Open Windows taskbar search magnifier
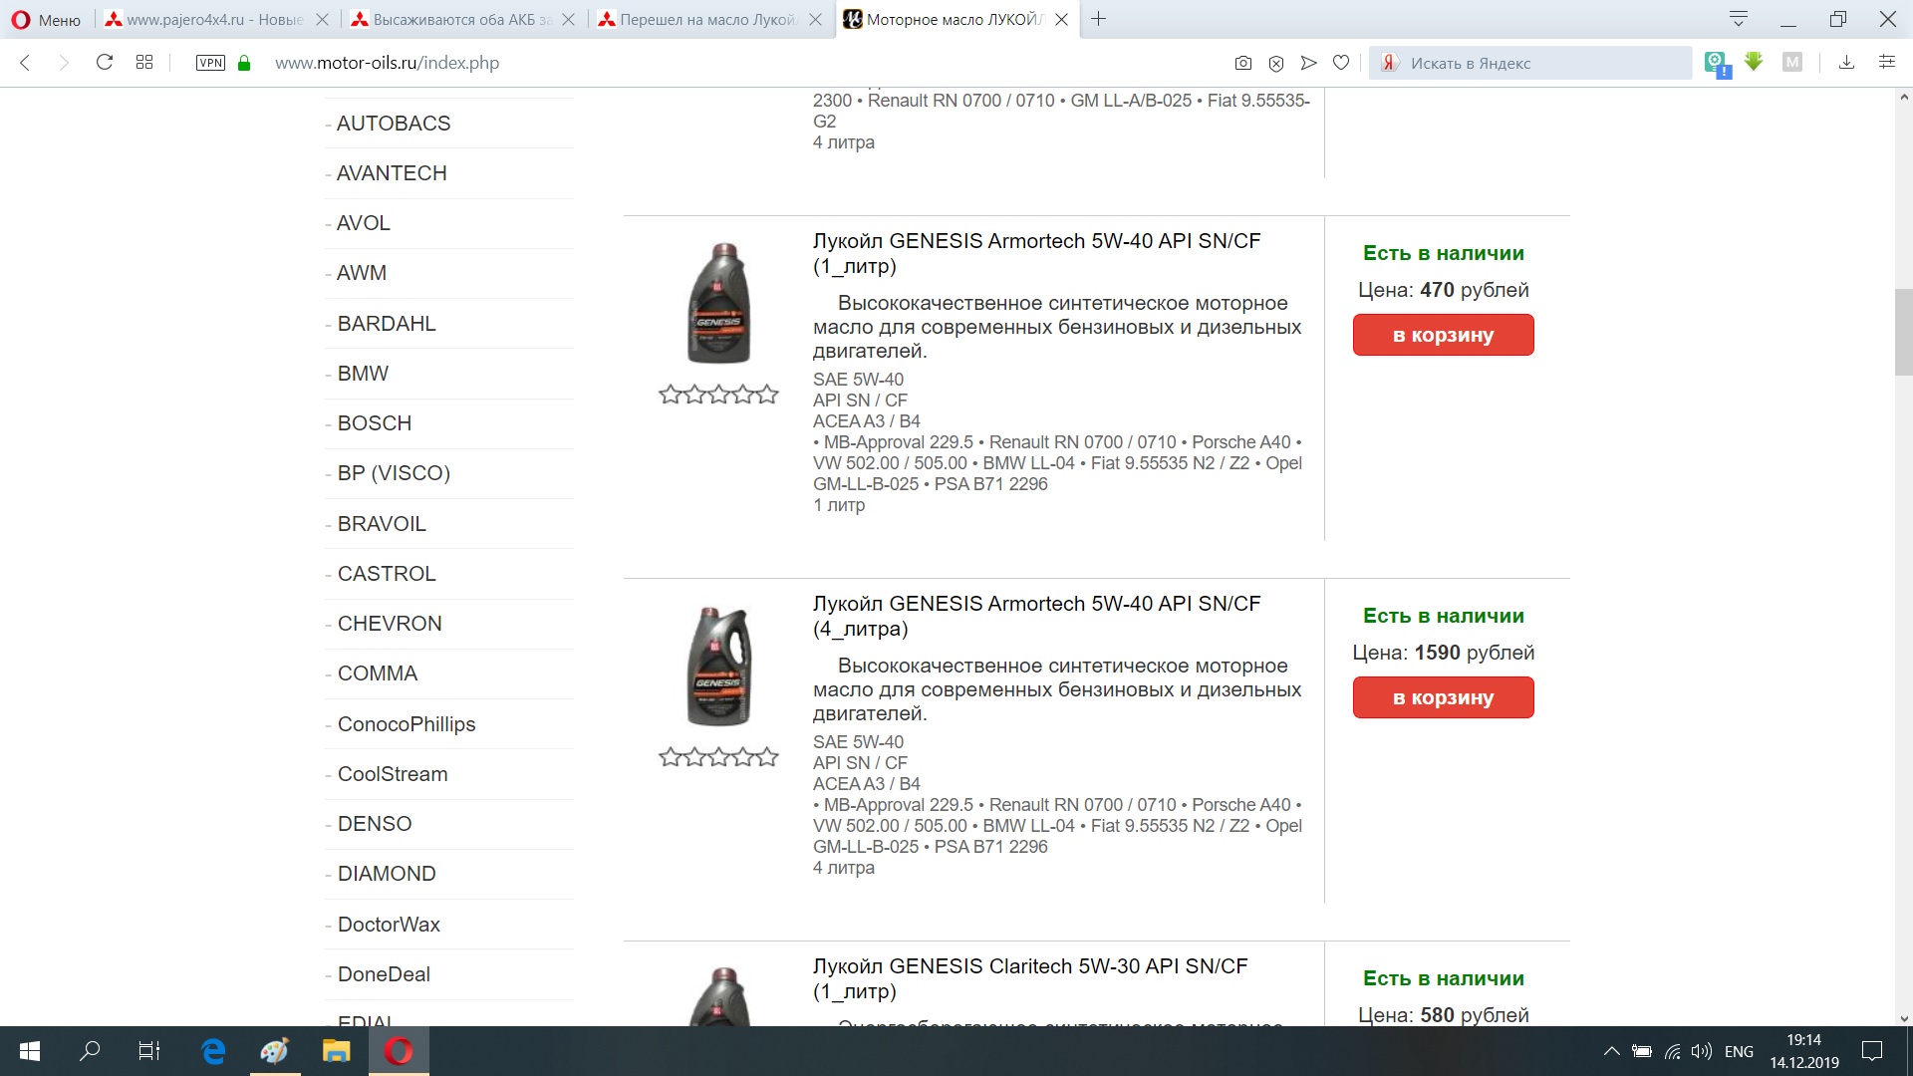 click(x=90, y=1051)
